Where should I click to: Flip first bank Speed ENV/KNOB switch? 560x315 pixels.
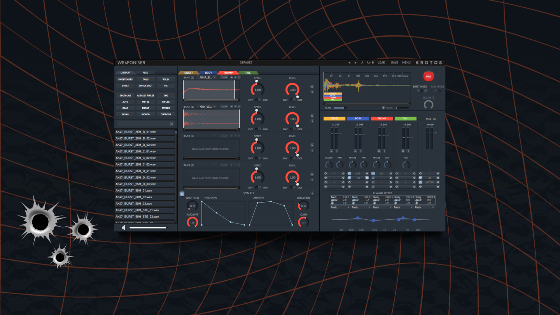(259, 100)
